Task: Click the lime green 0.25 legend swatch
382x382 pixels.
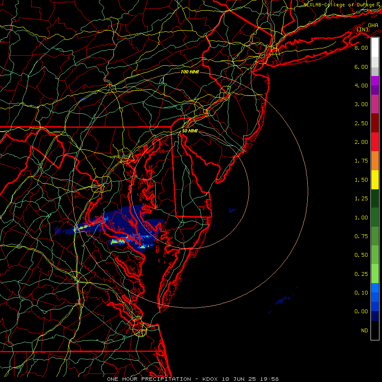Action: pos(375,274)
